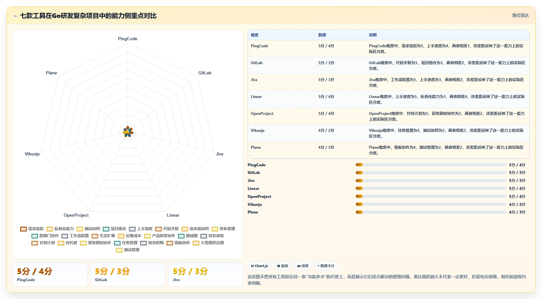Click the Jira progress bar
Screen dimensions: 542x299
point(431,181)
